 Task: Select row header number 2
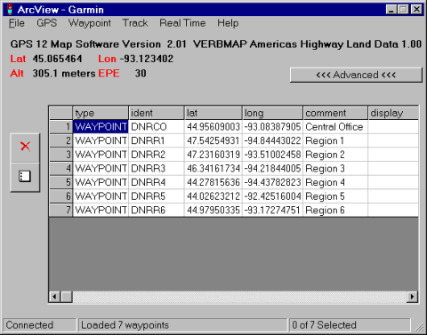point(60,140)
